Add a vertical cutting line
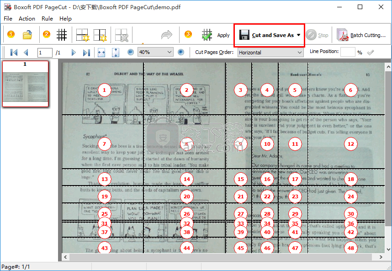The image size is (392, 271). click(100, 35)
